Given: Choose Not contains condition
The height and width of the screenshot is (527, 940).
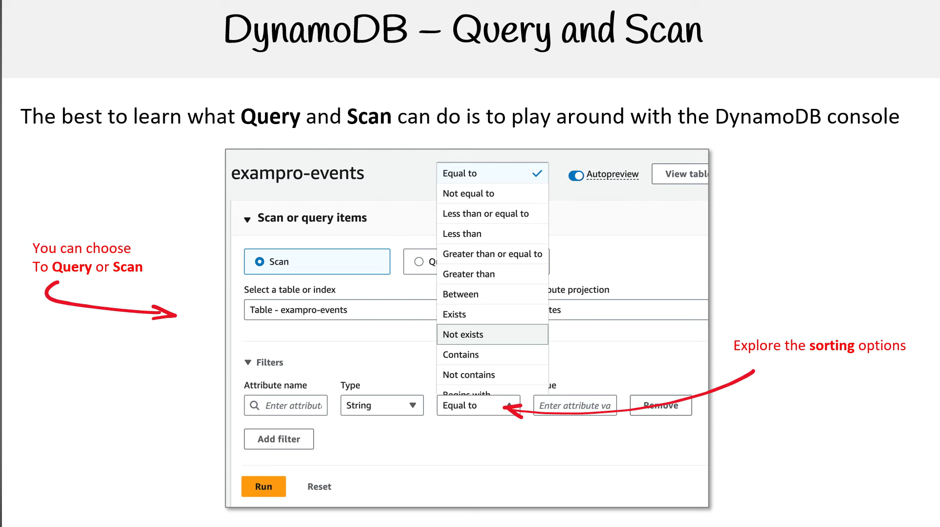Looking at the screenshot, I should [492, 375].
